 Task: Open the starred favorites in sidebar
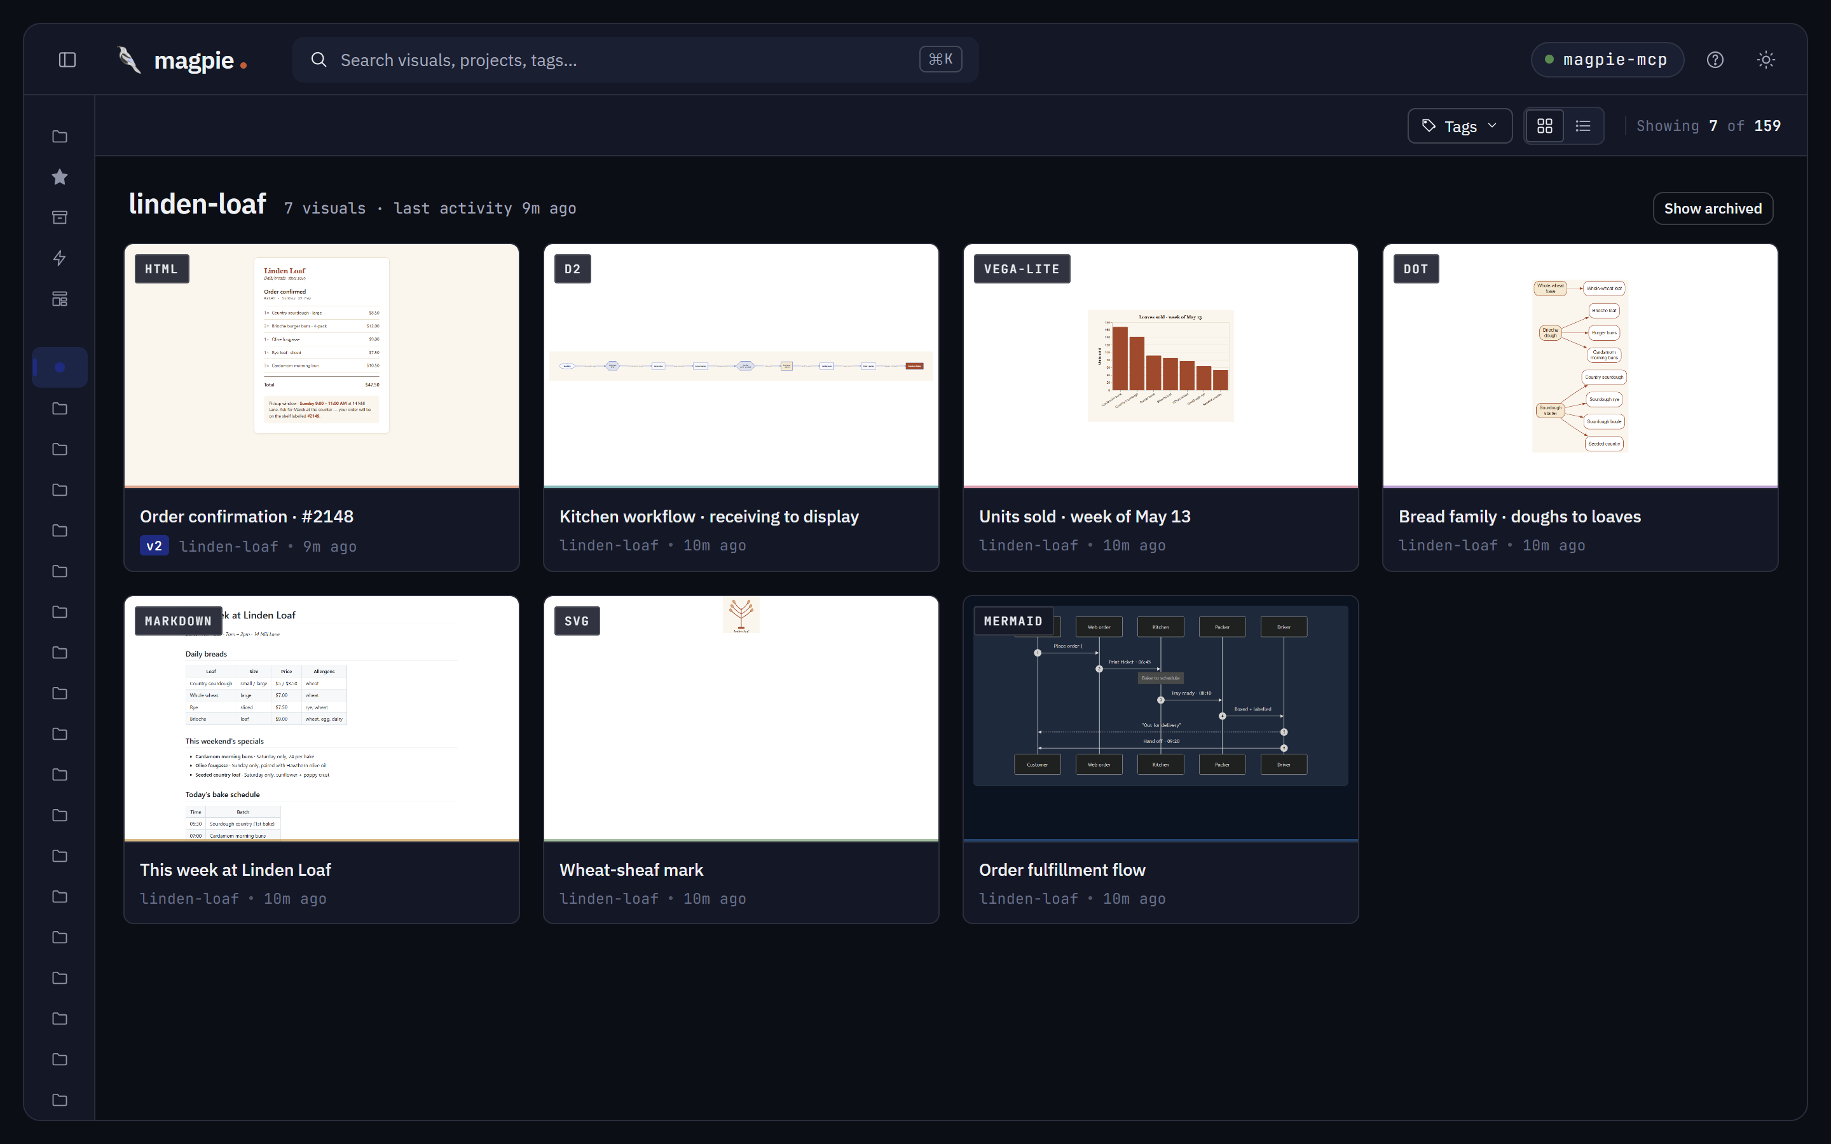[x=60, y=177]
